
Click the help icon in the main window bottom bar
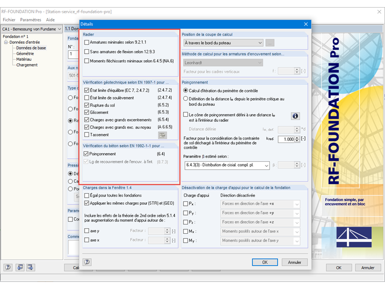8,267
